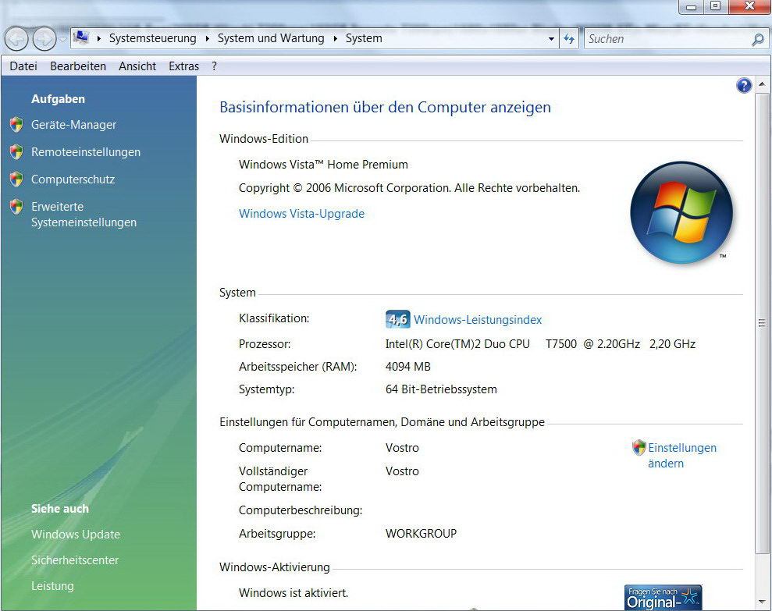772x611 pixels.
Task: Click the magnifier search icon
Action: 758,39
